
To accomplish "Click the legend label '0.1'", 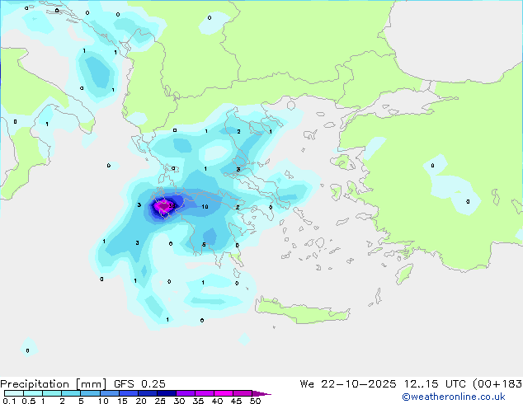I will [x=9, y=401].
